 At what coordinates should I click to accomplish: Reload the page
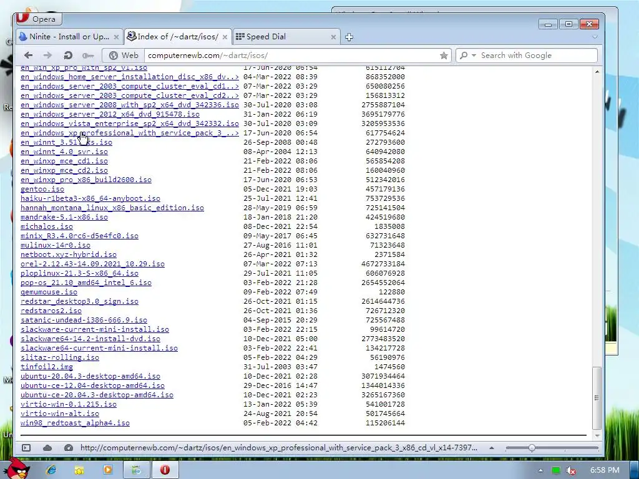[x=68, y=56]
